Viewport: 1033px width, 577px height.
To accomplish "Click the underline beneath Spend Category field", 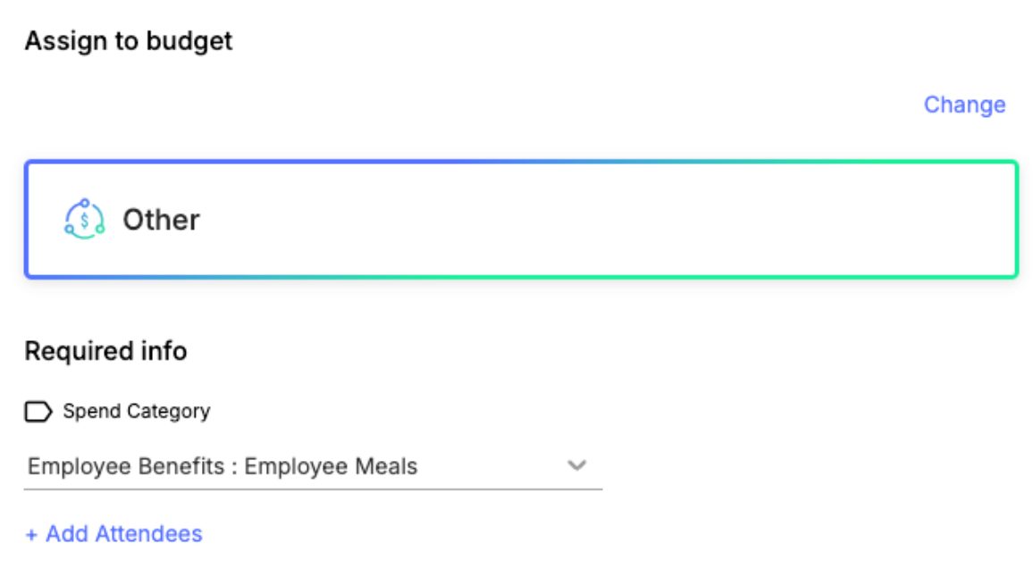I will click(x=313, y=489).
